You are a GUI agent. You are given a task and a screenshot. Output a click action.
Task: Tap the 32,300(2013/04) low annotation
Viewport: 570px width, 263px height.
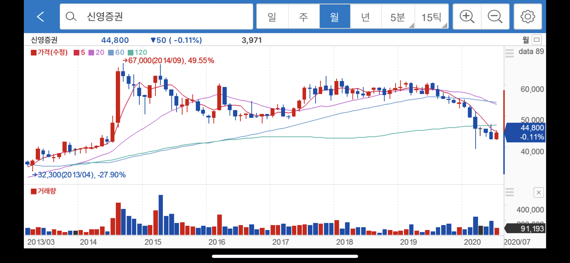point(79,175)
